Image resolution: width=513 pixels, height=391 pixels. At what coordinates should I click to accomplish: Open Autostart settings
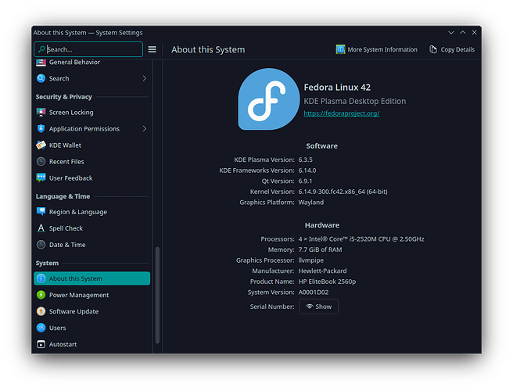click(x=92, y=344)
